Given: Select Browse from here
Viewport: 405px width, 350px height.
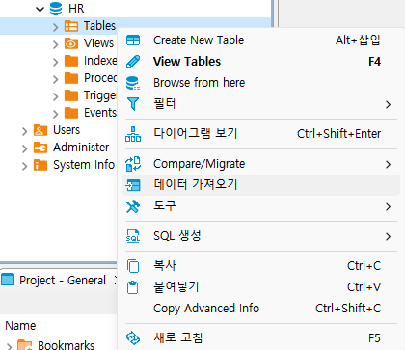Looking at the screenshot, I should click(261, 83).
